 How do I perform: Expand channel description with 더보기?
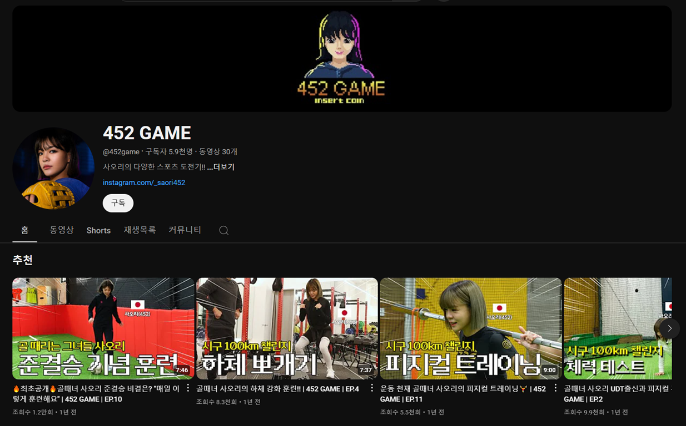point(221,167)
